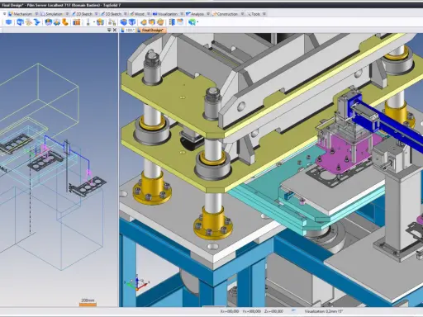Activate the Final Design document tab
423x317 pixels.
pos(151,30)
